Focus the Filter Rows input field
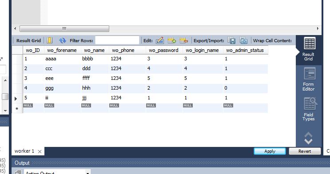 [117, 40]
